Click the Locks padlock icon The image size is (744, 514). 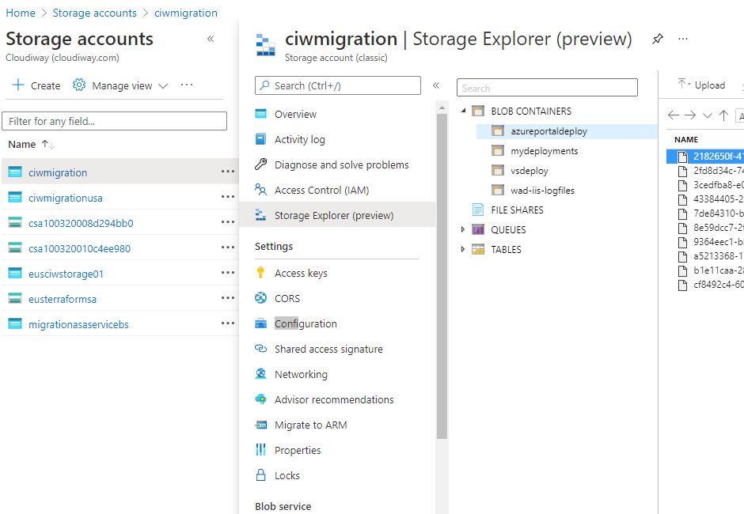coord(260,474)
